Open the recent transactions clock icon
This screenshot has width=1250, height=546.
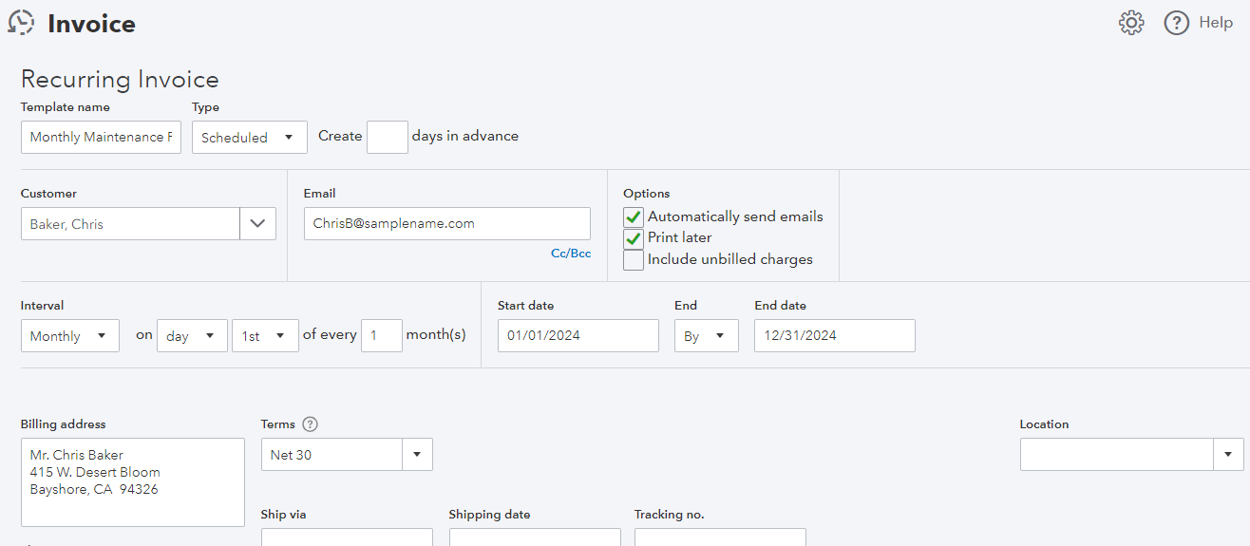(21, 23)
